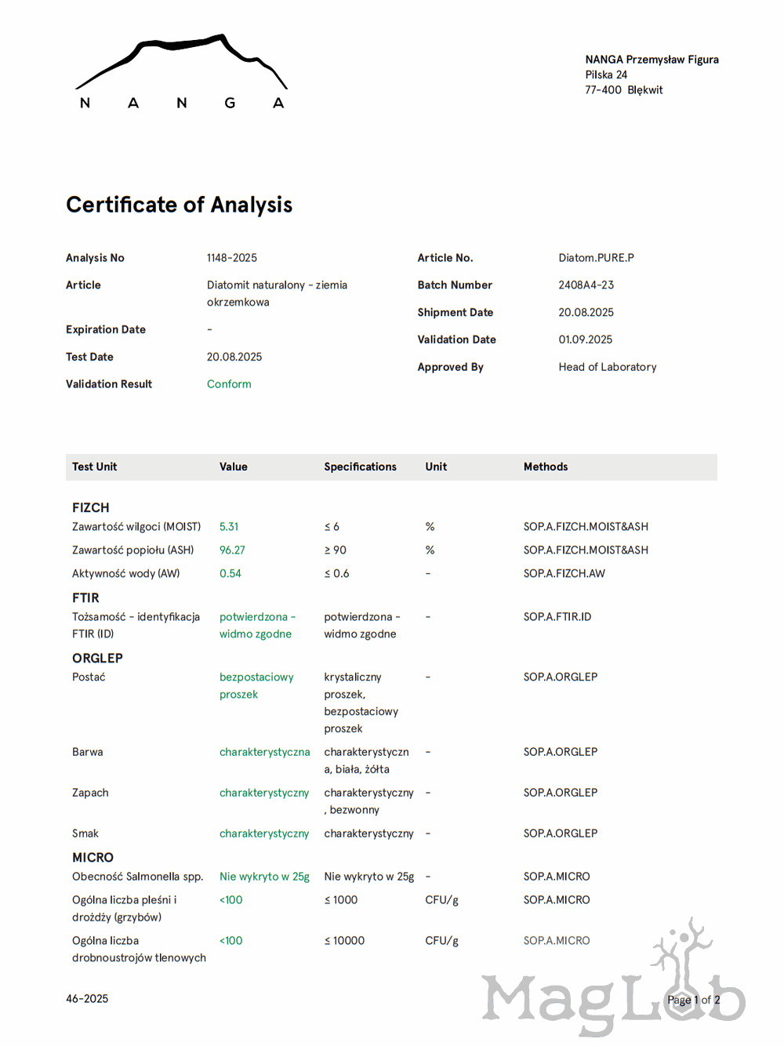
Task: Click the batch number 2408A4-23
Action: (586, 285)
